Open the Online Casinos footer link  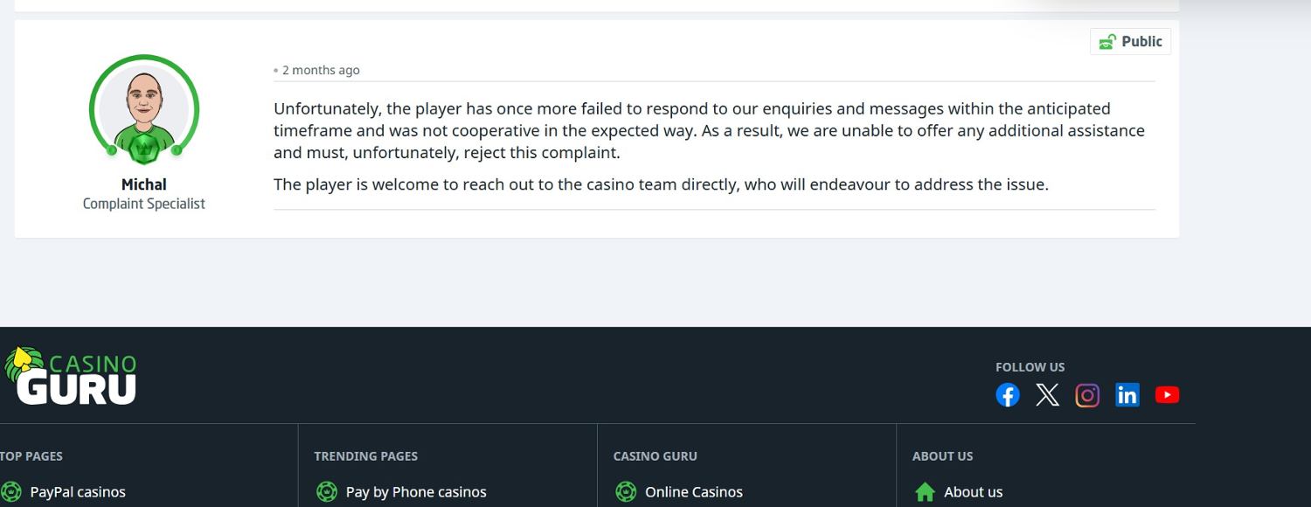click(694, 492)
